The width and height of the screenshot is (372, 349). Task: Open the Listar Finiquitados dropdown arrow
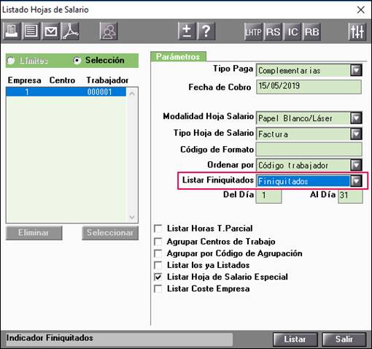[x=356, y=181]
